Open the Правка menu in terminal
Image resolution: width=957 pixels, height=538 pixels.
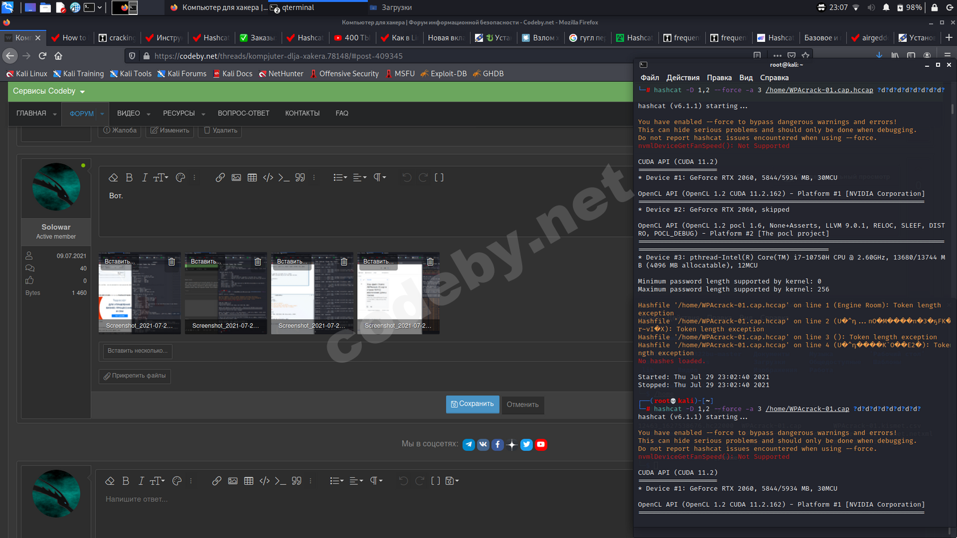719,78
